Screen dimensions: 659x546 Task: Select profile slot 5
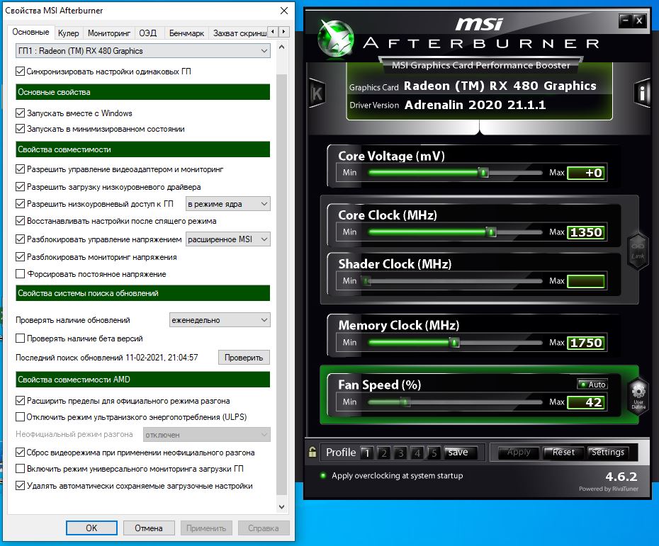[434, 453]
